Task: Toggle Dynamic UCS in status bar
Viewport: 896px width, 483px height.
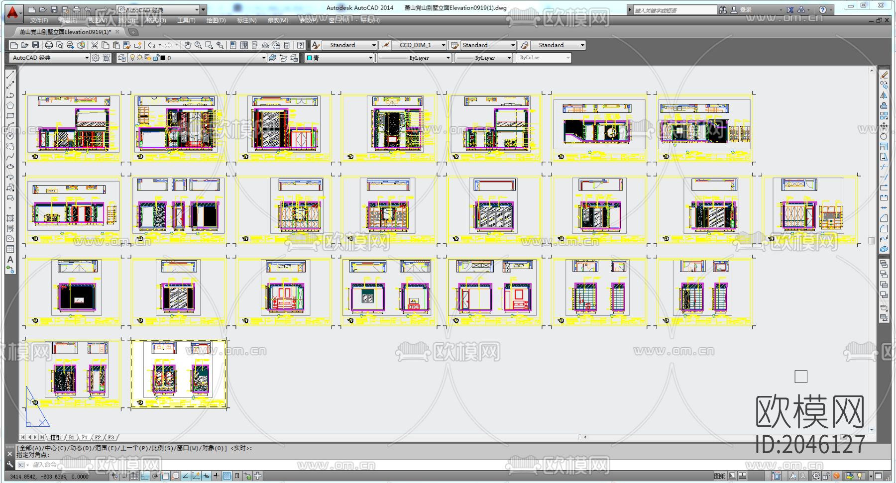Action: 196,476
